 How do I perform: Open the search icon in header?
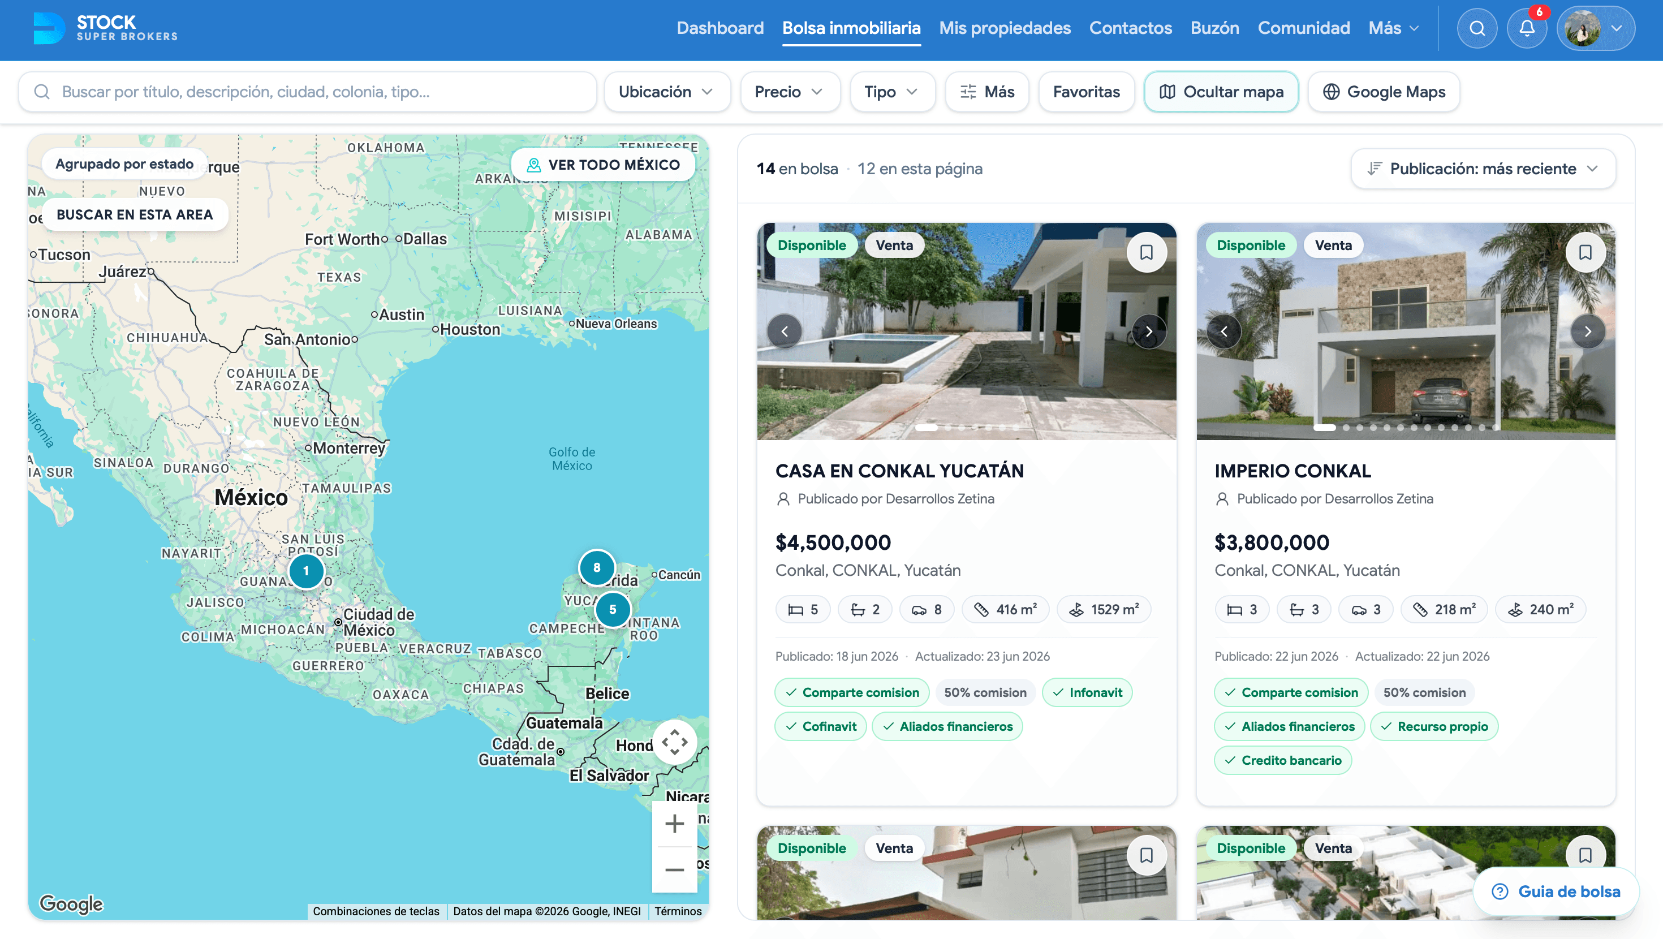click(1476, 28)
